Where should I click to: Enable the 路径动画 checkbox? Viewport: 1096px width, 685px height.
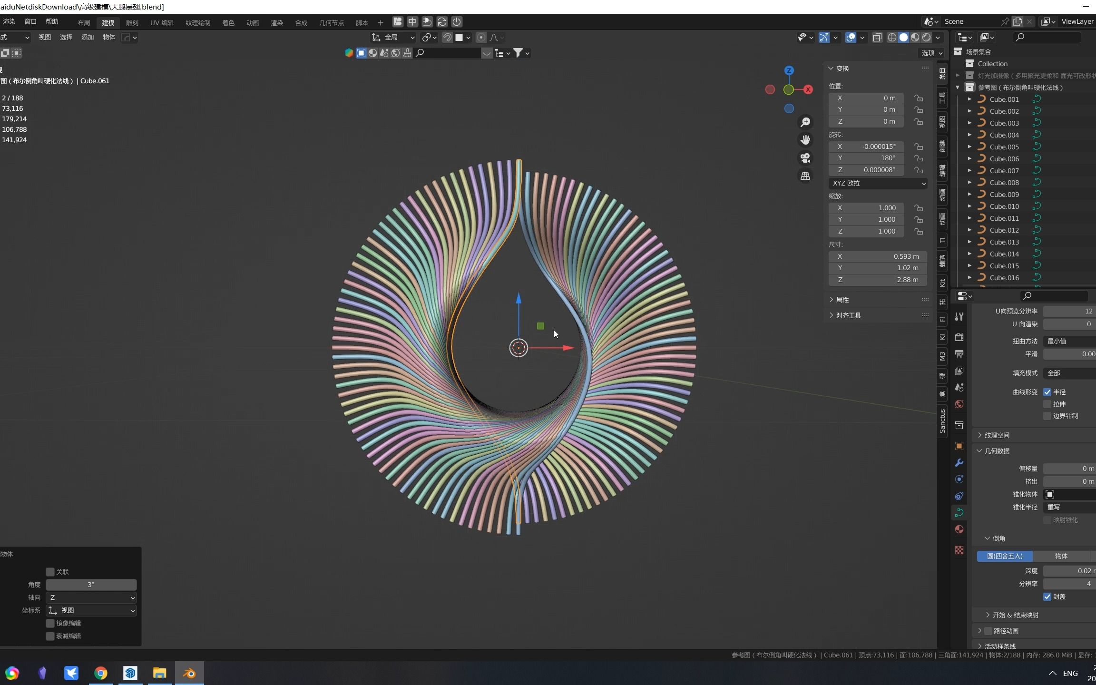[988, 631]
